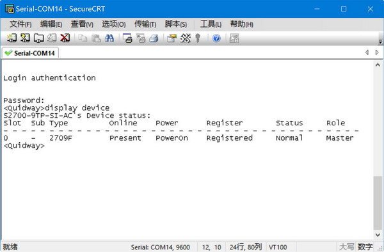The width and height of the screenshot is (384, 252).
Task: Click the 大写 caps lock indicator
Action: coord(346,247)
